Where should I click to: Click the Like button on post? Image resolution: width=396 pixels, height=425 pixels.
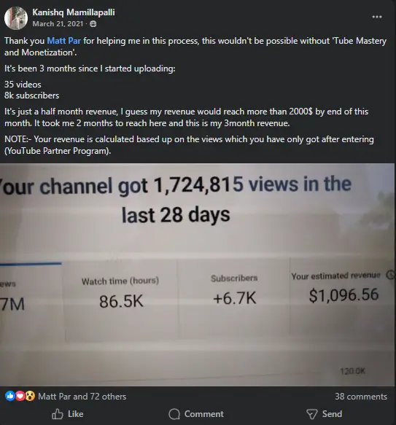pos(68,414)
